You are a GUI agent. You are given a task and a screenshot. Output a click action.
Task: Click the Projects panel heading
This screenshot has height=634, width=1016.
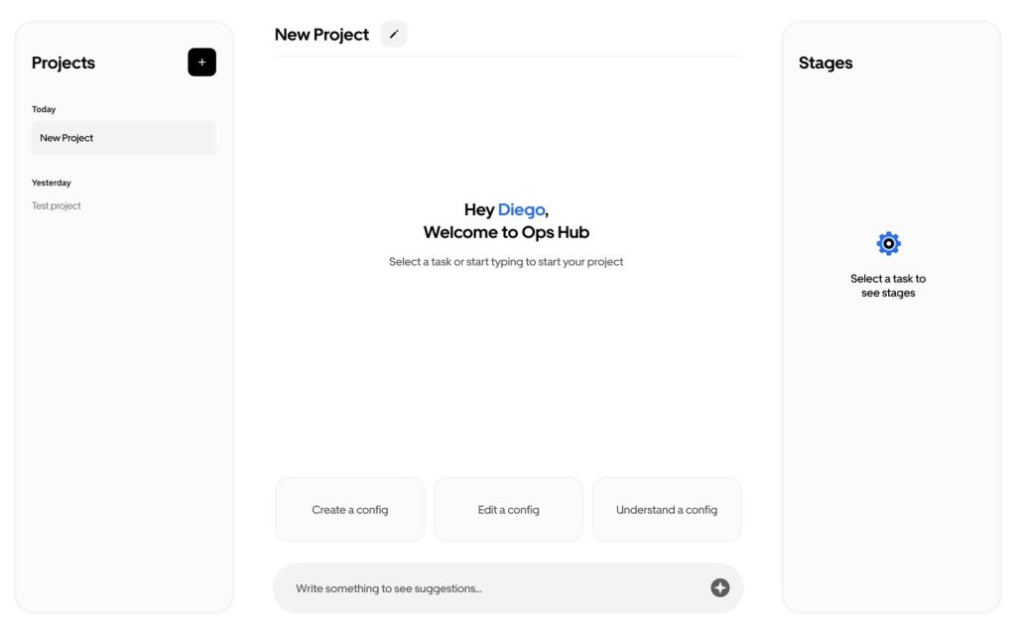pyautogui.click(x=63, y=63)
